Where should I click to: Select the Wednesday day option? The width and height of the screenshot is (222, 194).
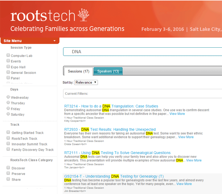coord(8,97)
